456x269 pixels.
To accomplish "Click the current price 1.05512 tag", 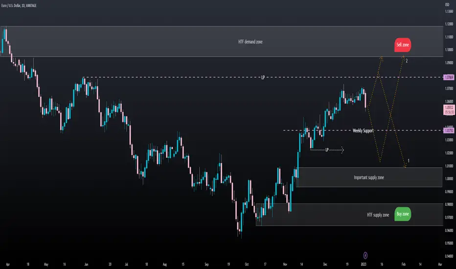I will point(449,110).
